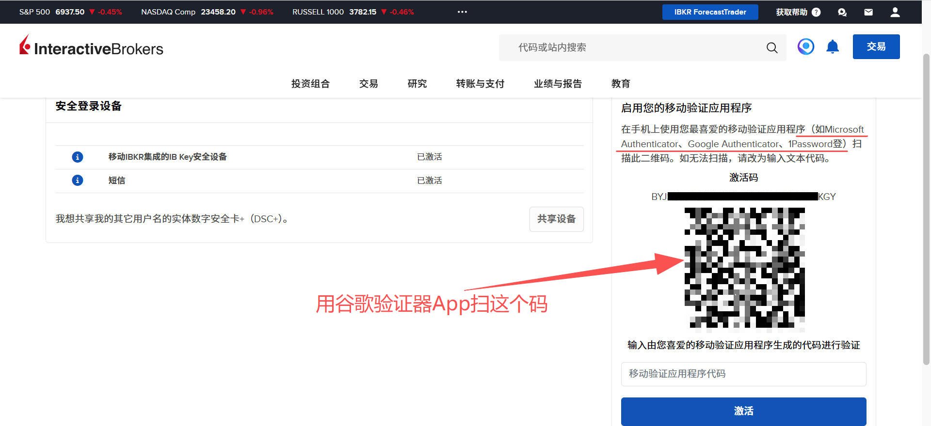Open the user account profile icon

tap(895, 12)
